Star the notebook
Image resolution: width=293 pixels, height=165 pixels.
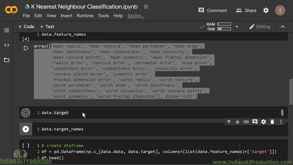[146, 7]
